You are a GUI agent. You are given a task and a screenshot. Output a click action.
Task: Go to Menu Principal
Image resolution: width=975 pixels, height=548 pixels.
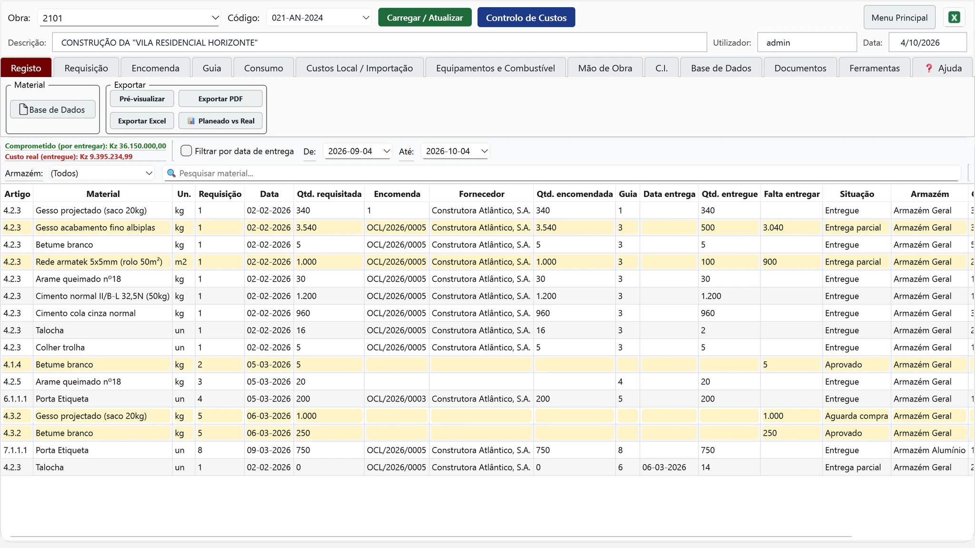coord(899,18)
